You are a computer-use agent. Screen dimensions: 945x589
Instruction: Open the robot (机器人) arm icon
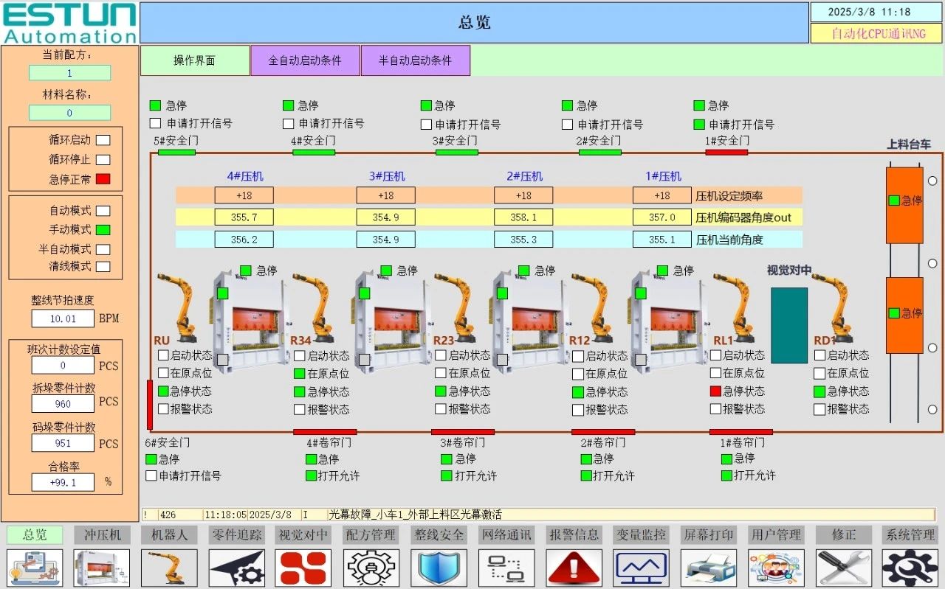[x=169, y=568]
